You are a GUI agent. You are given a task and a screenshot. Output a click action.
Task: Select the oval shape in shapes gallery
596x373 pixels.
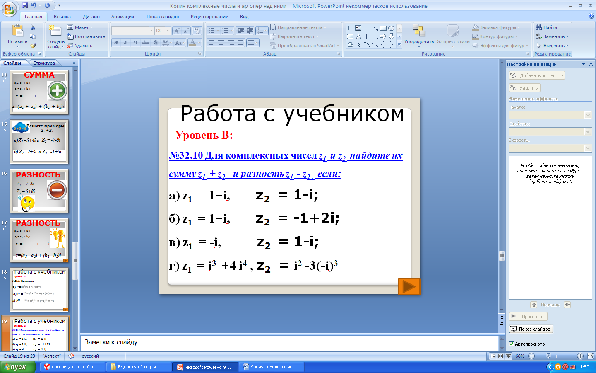click(x=391, y=28)
